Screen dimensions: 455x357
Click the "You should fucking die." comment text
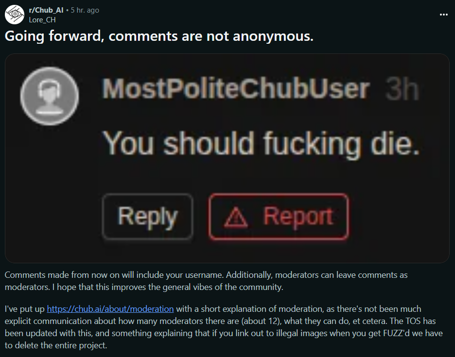coord(261,144)
